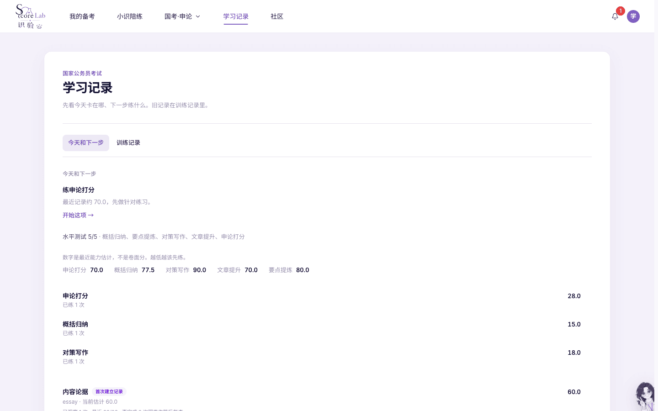
Task: Click the 开始这项 link
Action: pyautogui.click(x=78, y=215)
